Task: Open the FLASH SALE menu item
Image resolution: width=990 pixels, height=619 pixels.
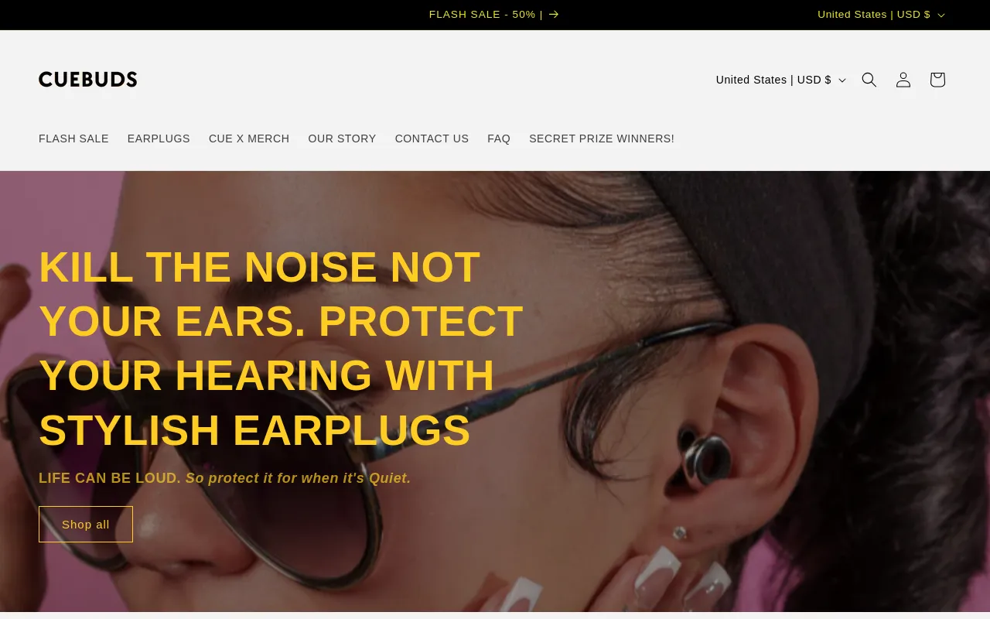Action: (73, 139)
